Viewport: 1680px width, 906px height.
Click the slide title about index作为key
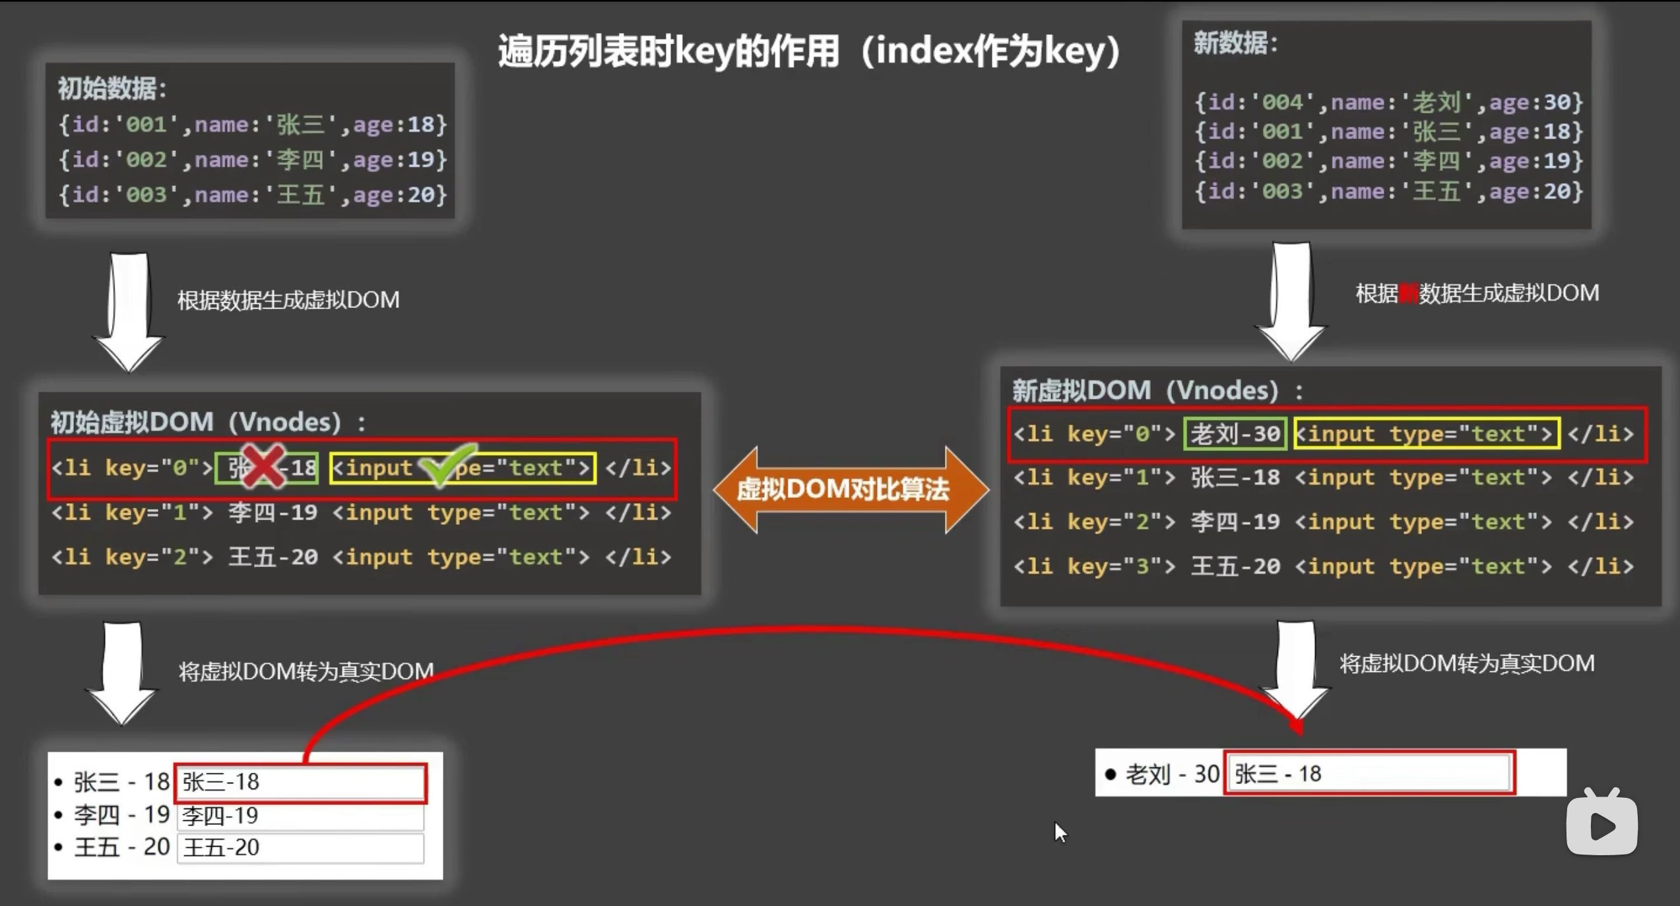[809, 51]
